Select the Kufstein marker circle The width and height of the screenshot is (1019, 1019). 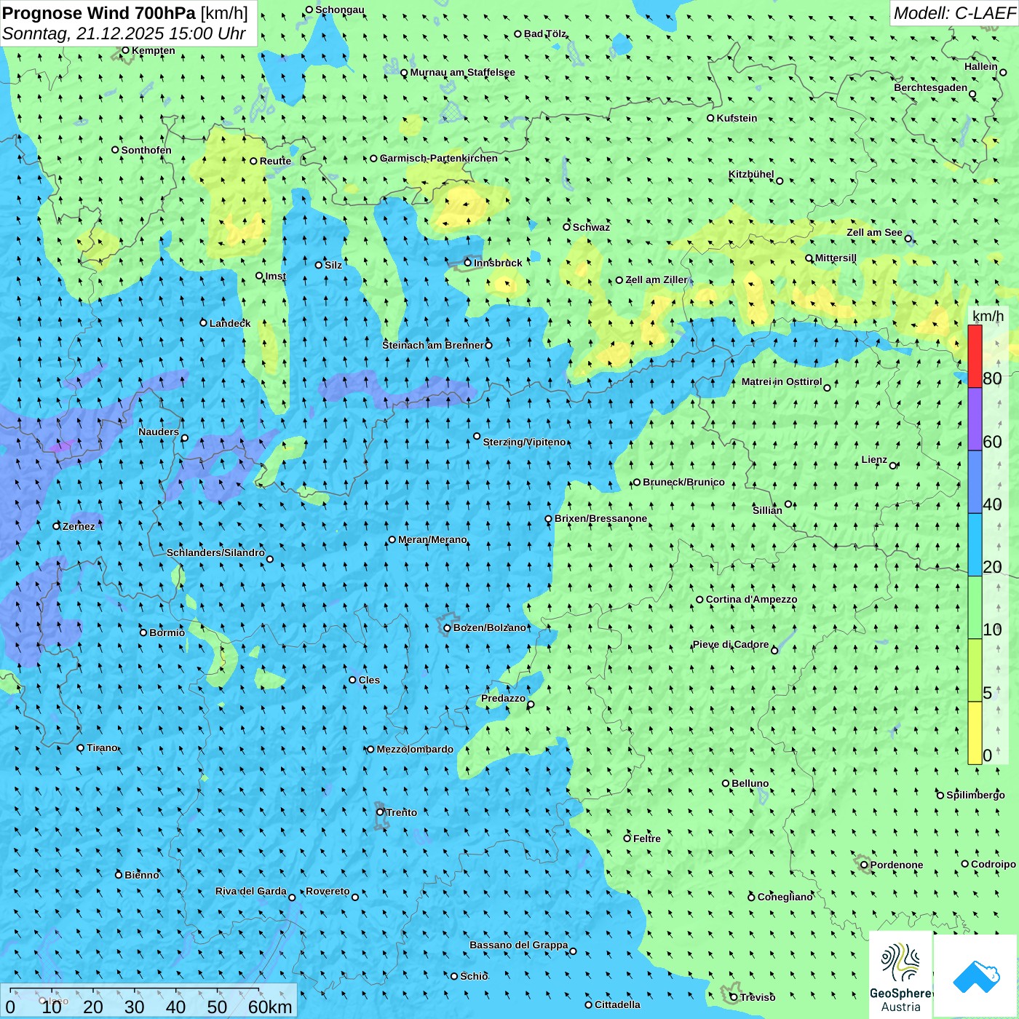(710, 118)
